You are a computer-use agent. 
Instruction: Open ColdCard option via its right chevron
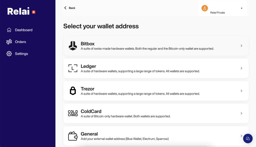click(x=241, y=113)
